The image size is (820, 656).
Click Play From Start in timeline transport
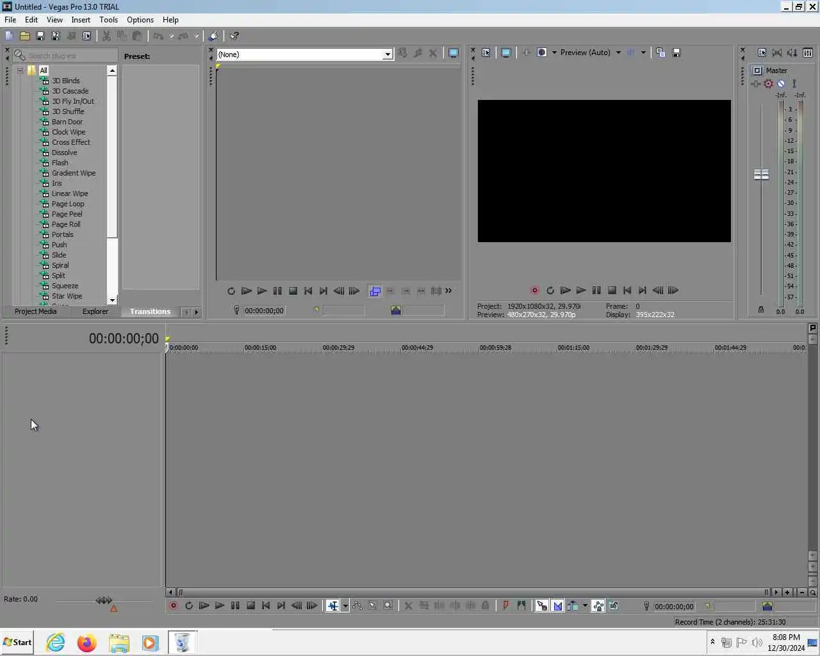204,605
